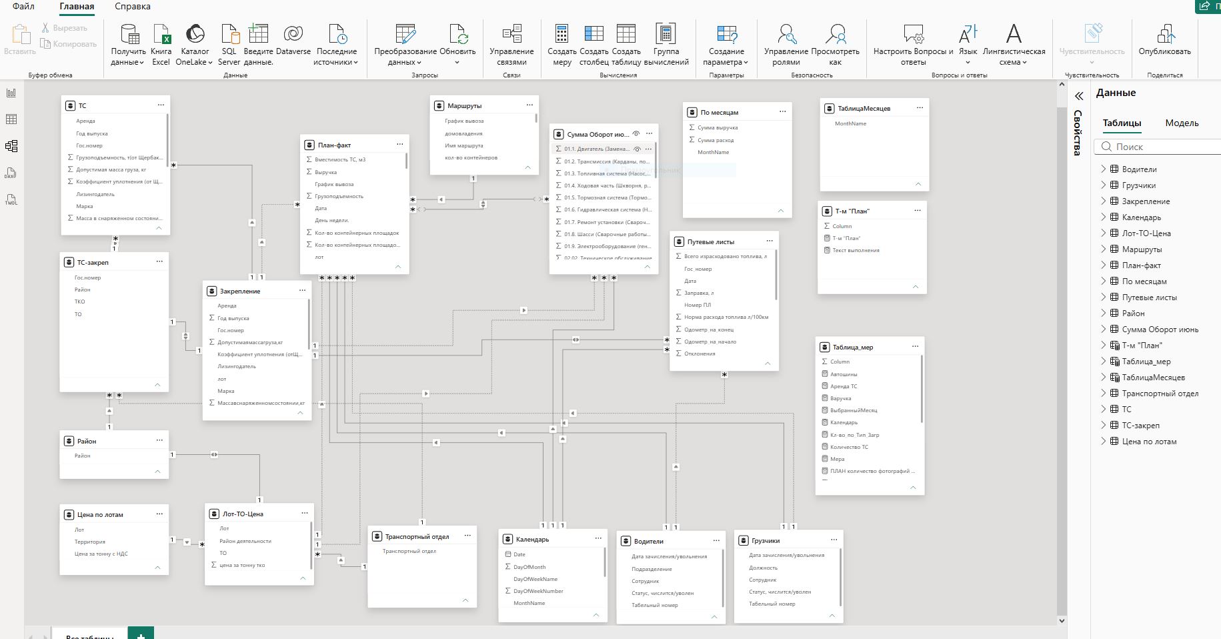Image resolution: width=1221 pixels, height=639 pixels.
Task: Click Просмотреть как
Action: (x=835, y=45)
